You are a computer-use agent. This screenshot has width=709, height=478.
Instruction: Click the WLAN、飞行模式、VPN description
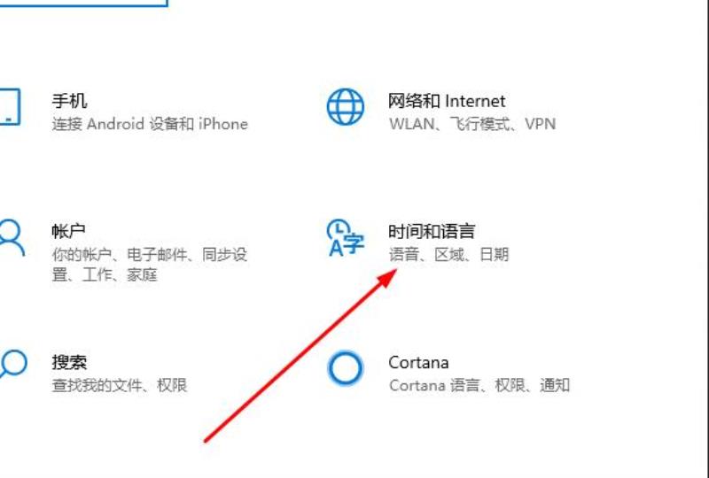472,124
